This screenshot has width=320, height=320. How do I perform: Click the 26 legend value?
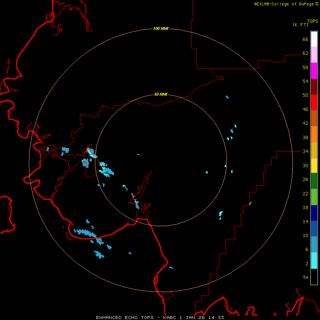[305, 180]
